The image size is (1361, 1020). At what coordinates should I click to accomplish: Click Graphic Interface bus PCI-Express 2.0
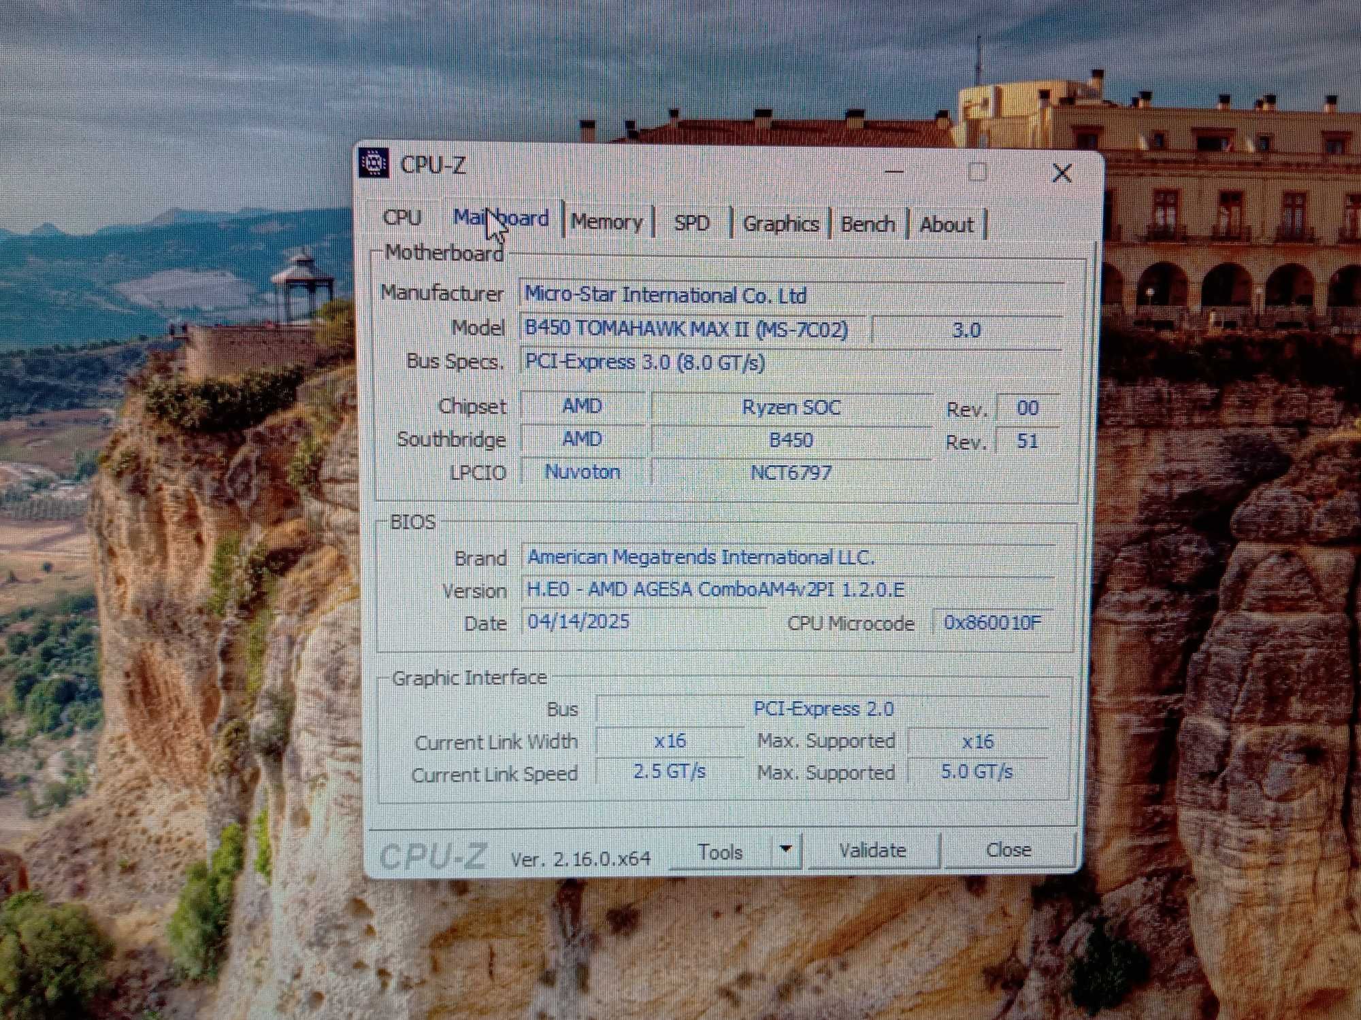[823, 709]
